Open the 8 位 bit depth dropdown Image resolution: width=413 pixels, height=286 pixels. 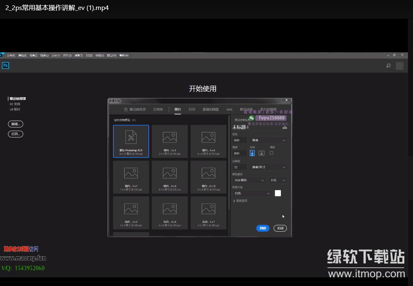278,180
